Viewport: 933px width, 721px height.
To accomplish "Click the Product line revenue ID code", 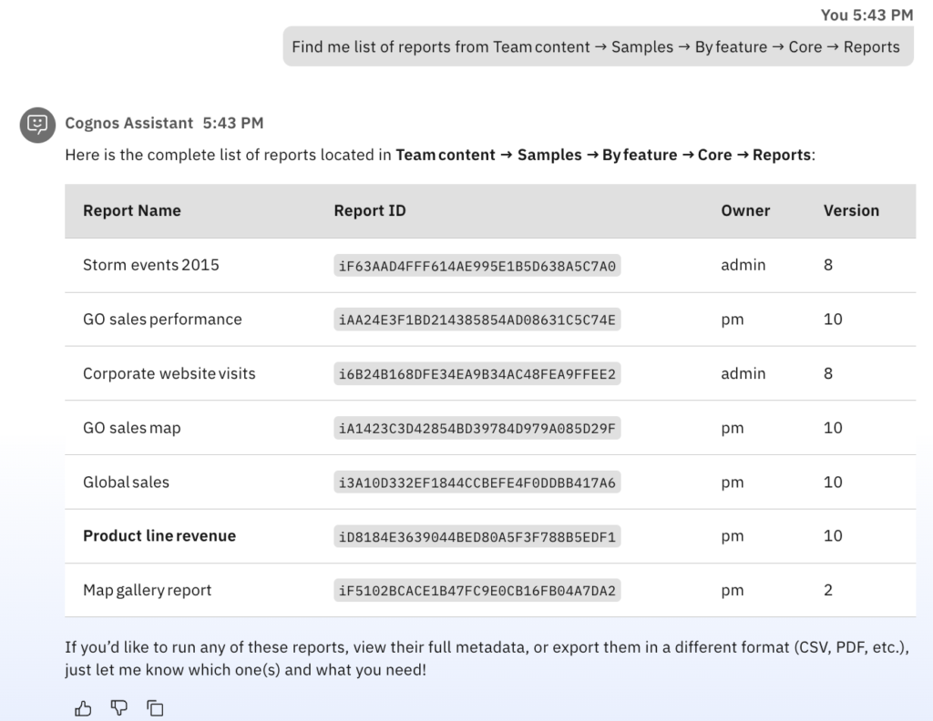I will click(x=477, y=536).
